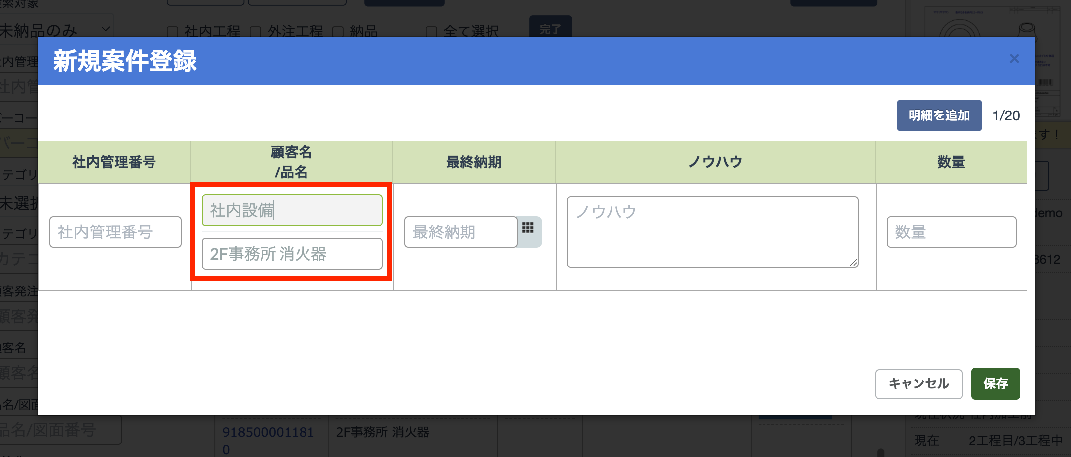Expand the 未納品のみ dropdown
This screenshot has width=1071, height=457.
55,30
